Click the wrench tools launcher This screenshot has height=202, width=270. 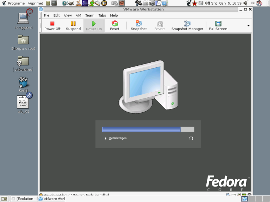click(x=138, y=3)
